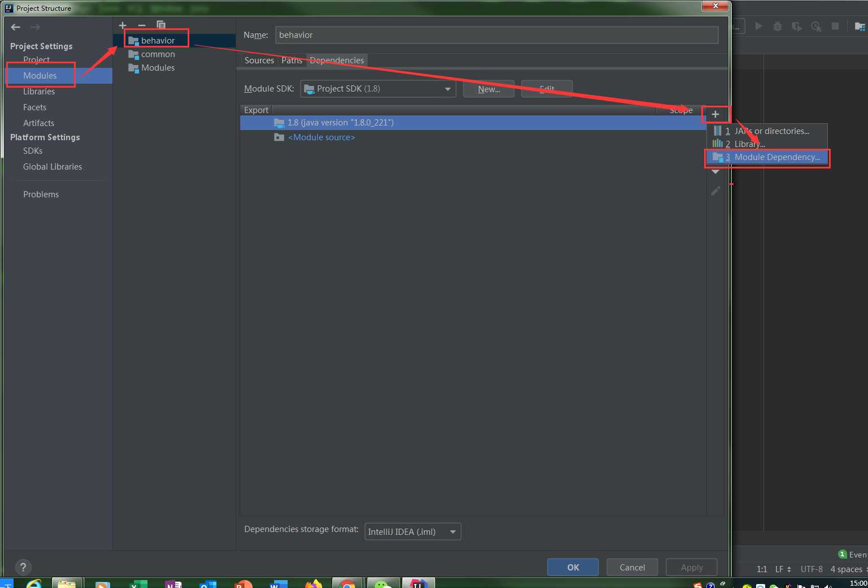Click the Profiler run icon in the IDE toolbar

click(x=816, y=26)
